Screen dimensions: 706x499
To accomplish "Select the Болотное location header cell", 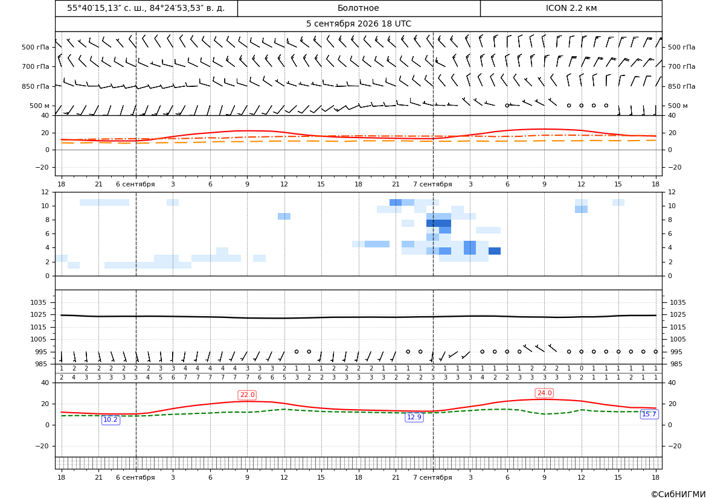I will [358, 8].
